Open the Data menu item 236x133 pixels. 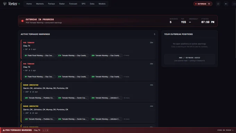[92, 4]
